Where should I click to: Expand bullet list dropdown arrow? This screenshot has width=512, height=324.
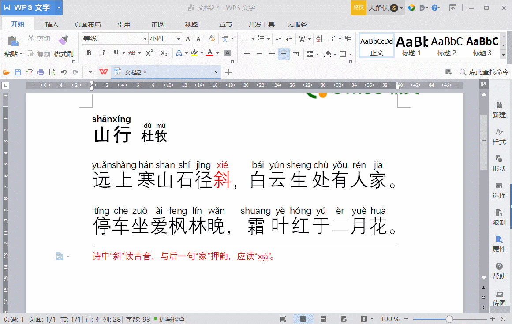(253, 39)
